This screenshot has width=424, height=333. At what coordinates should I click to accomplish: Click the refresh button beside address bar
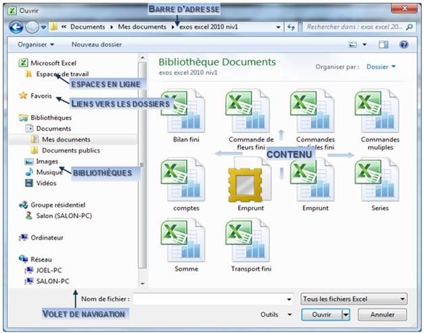pyautogui.click(x=291, y=27)
